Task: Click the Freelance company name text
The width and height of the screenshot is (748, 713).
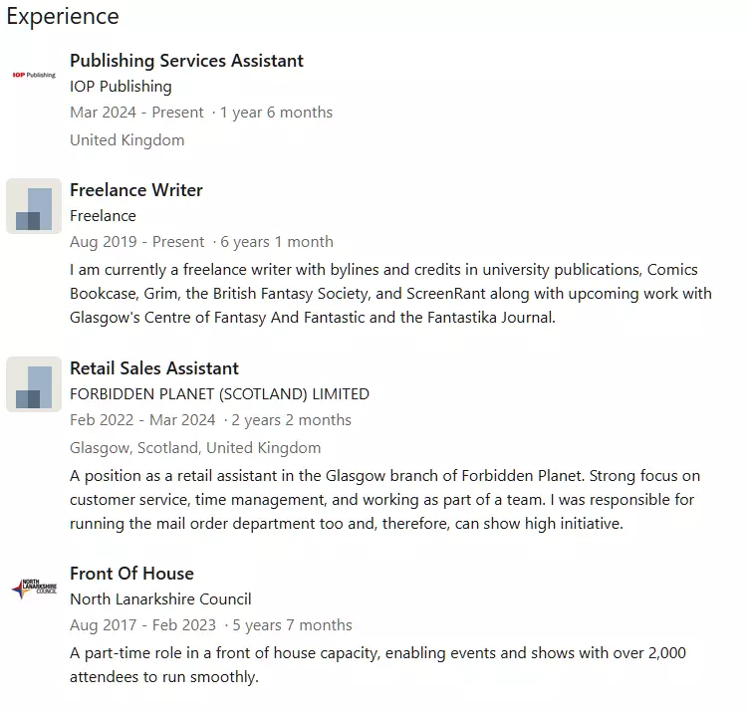Action: coord(103,216)
